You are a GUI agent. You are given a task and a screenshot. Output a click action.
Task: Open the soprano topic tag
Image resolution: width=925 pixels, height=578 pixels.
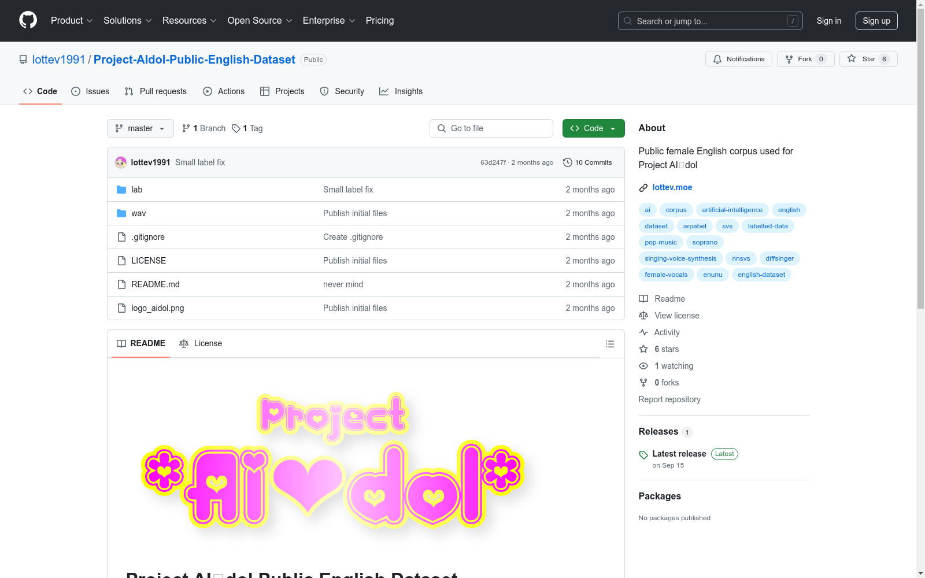(705, 242)
